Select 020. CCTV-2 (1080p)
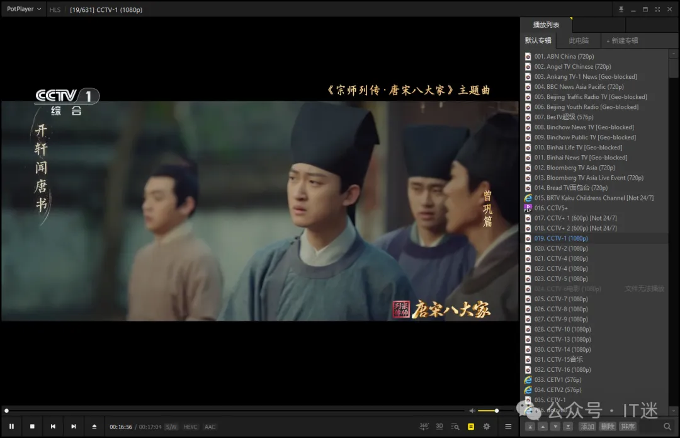Viewport: 680px width, 438px height. coord(595,248)
